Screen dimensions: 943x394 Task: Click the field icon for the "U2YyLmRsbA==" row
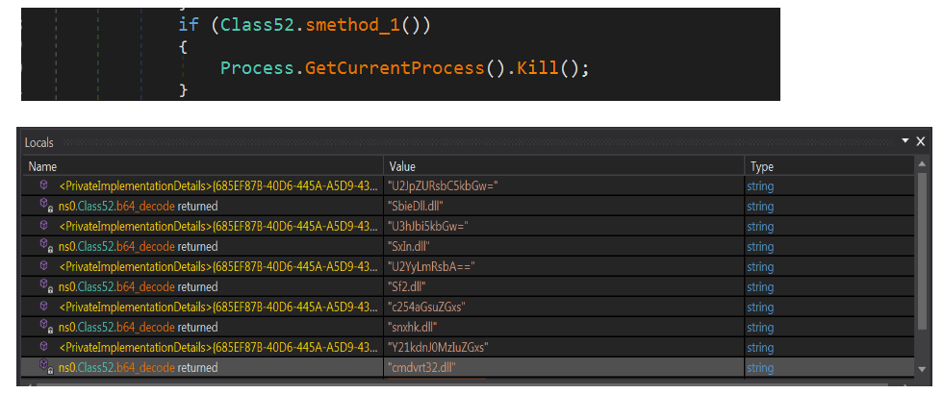pos(43,266)
